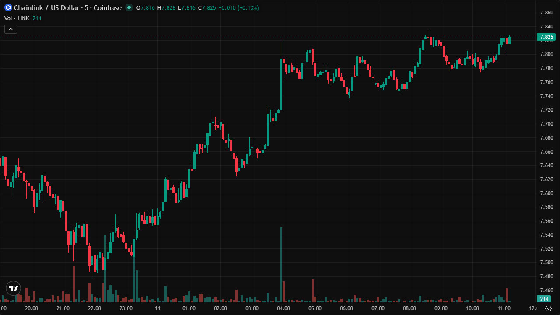The height and width of the screenshot is (315, 560).
Task: Click the 07:00 time axis label
Action: (x=378, y=308)
